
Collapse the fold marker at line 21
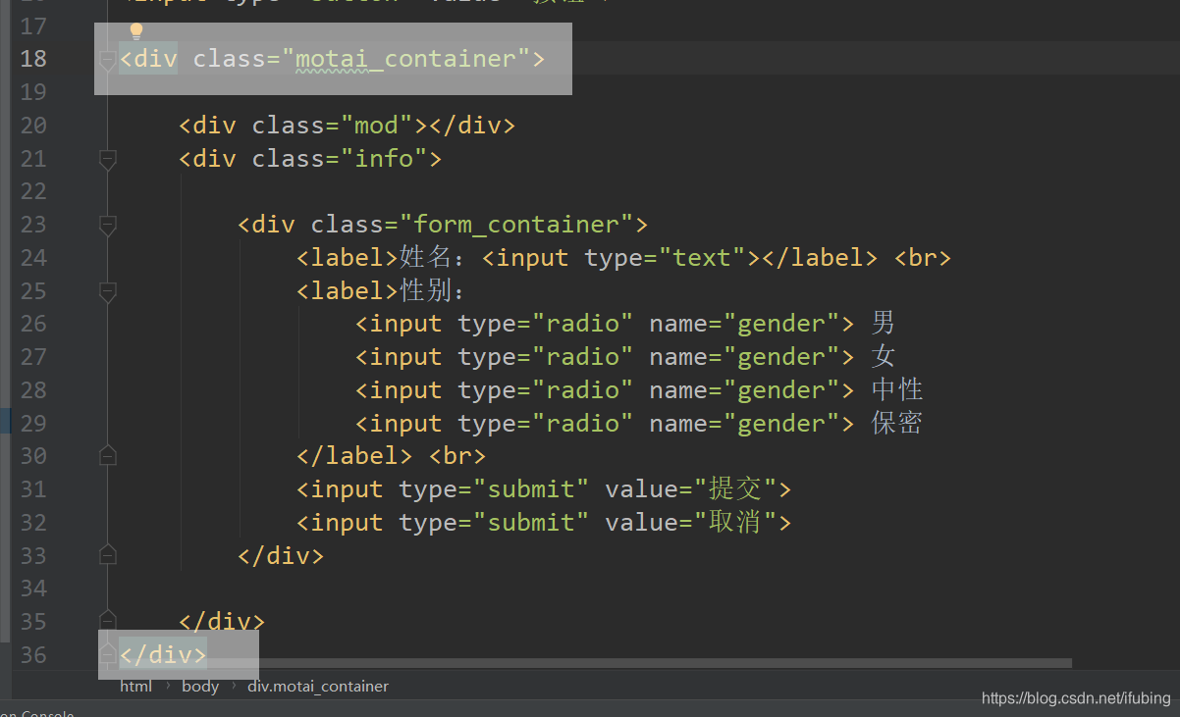108,159
